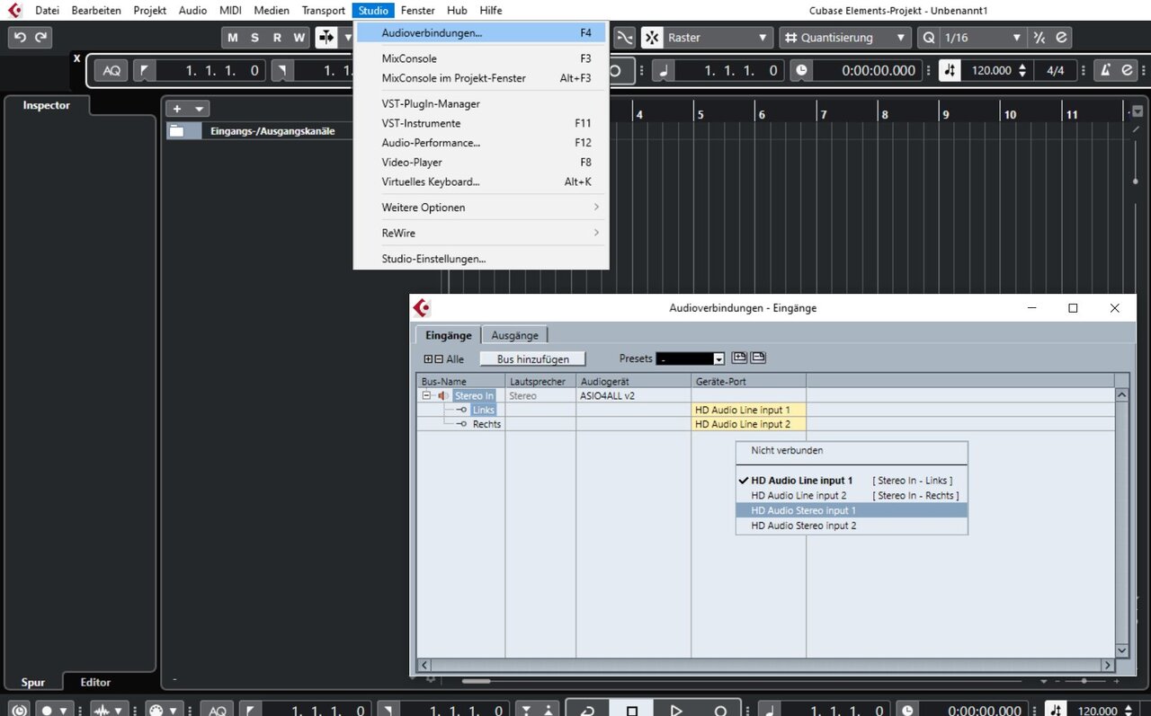
Task: Switch to the Editor tab
Action: 95,682
